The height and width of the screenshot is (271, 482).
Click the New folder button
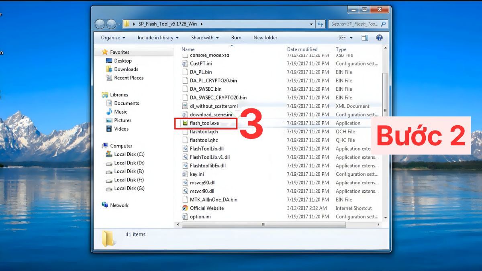(265, 38)
